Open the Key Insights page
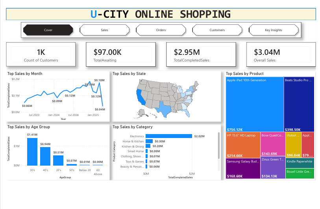The width and height of the screenshot is (320, 209). click(274, 30)
